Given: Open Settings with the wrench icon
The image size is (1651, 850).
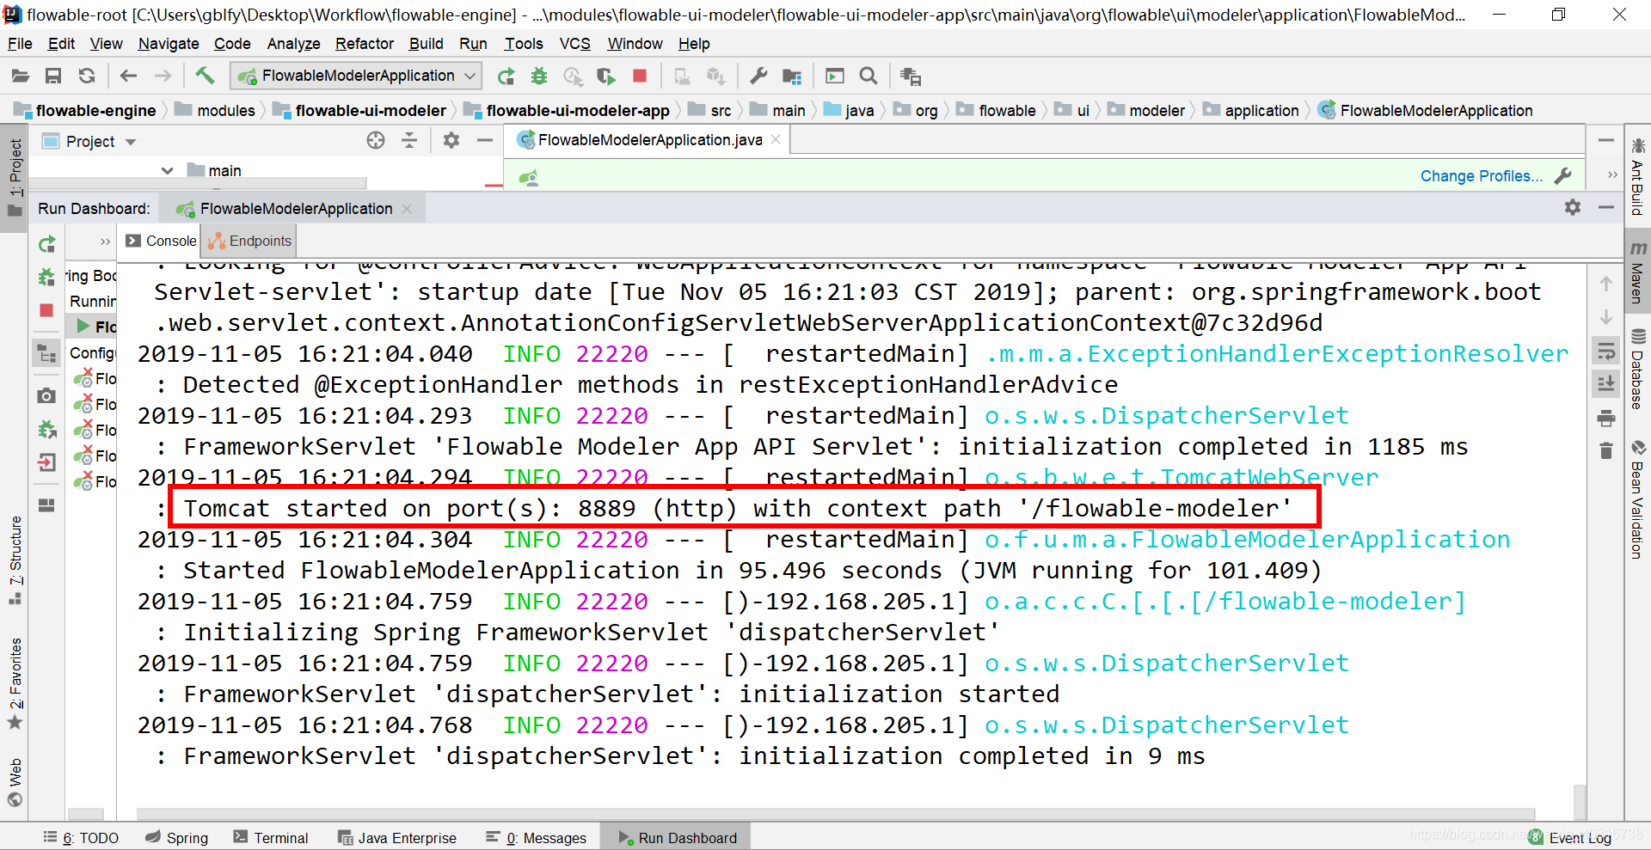Looking at the screenshot, I should [758, 76].
